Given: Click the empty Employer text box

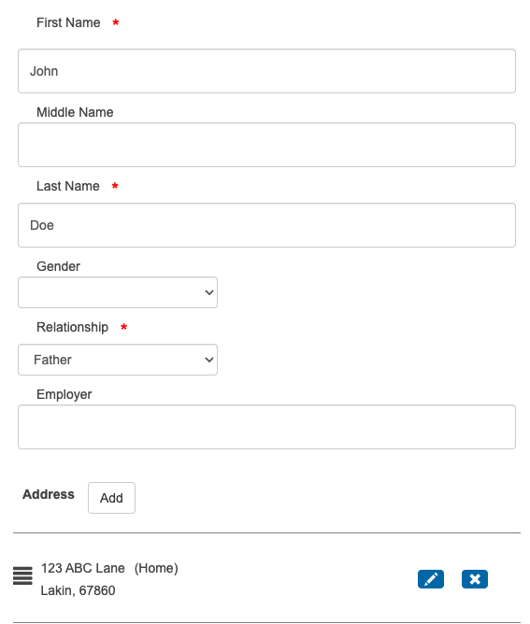Looking at the screenshot, I should tap(266, 427).
